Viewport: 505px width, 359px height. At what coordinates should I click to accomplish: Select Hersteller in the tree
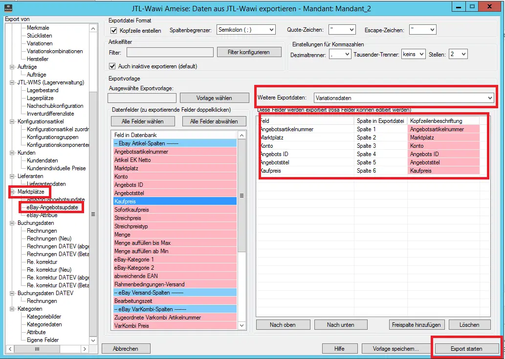38,59
